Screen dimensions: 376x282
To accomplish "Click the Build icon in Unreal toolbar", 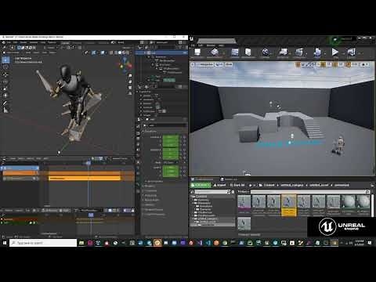I will (317, 52).
